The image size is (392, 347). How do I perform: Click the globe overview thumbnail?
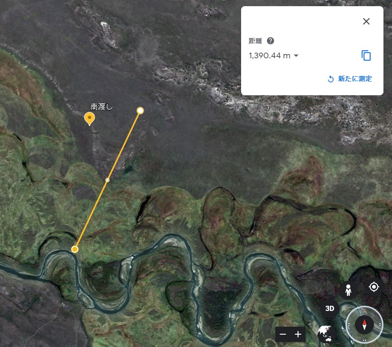(x=326, y=334)
